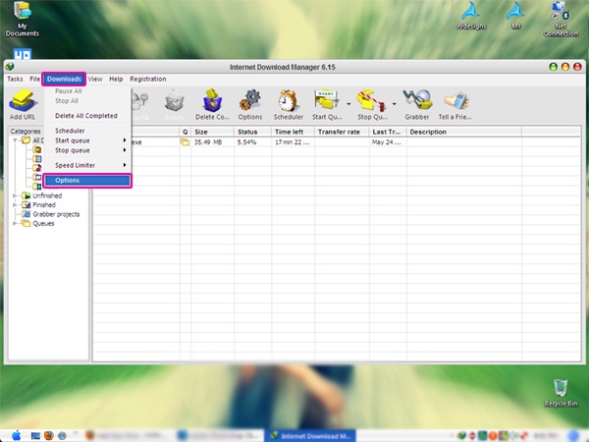Open the Scheduler clock icon
The height and width of the screenshot is (442, 589).
[x=288, y=100]
